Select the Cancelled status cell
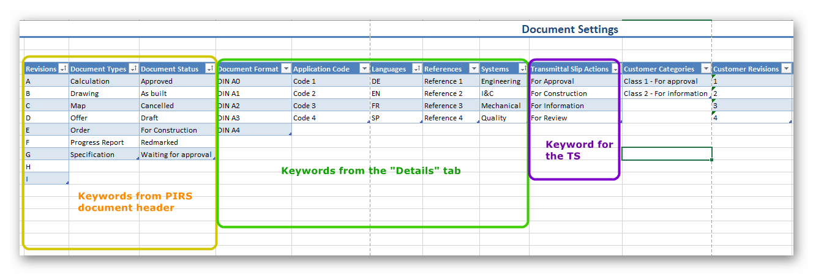The width and height of the screenshot is (813, 275). point(178,106)
